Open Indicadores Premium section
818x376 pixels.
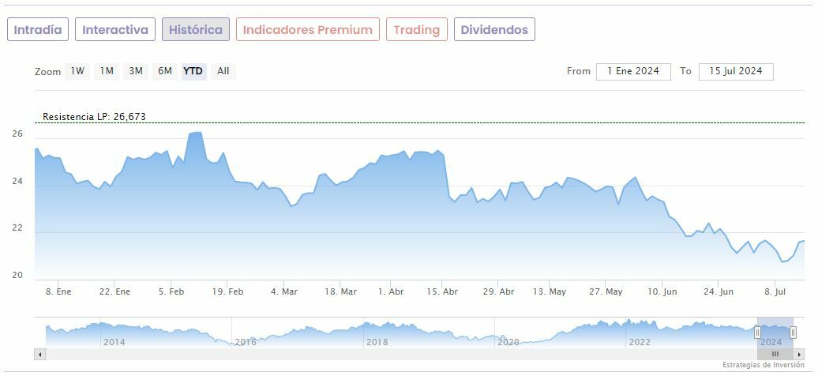click(x=307, y=30)
